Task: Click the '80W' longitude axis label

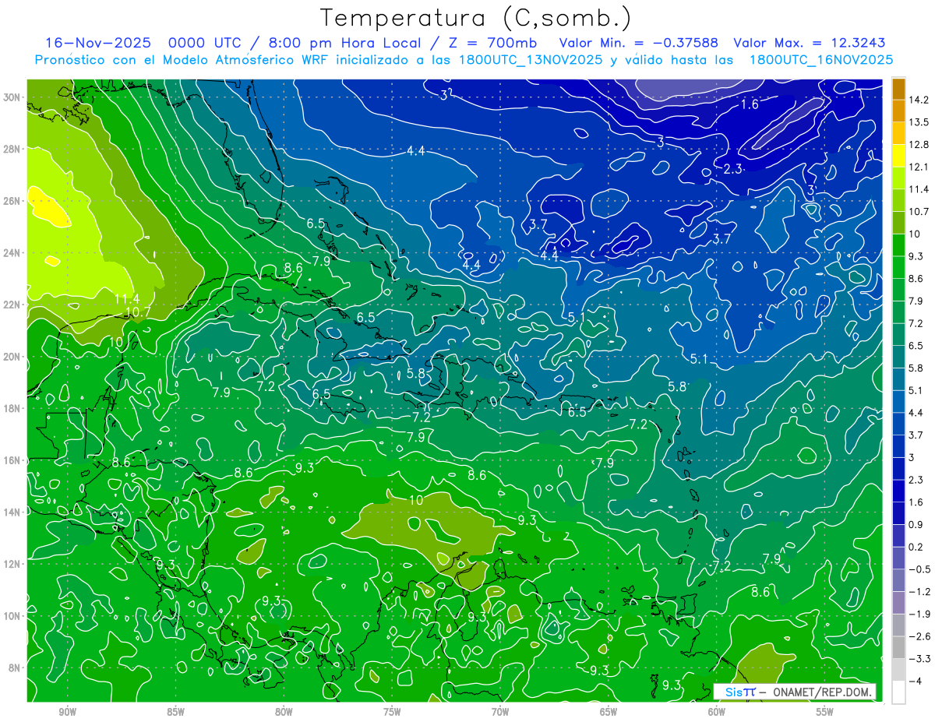Action: [x=284, y=711]
